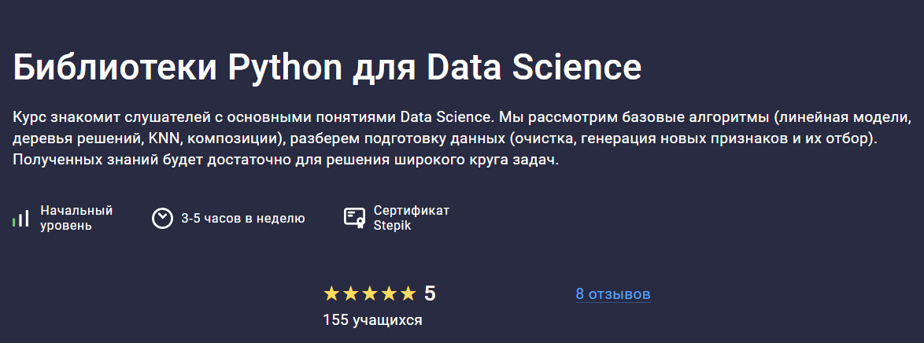The height and width of the screenshot is (343, 924).
Task: Click the Stepik certificate icon
Action: 355,218
